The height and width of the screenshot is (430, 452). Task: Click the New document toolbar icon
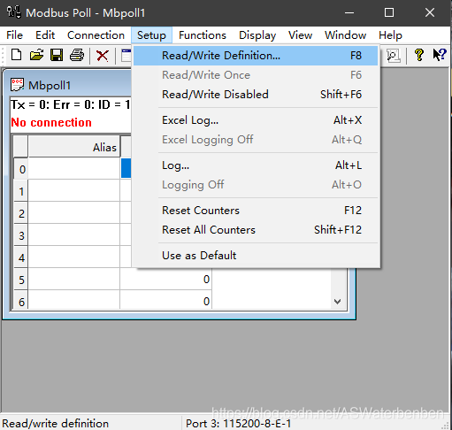coord(16,55)
